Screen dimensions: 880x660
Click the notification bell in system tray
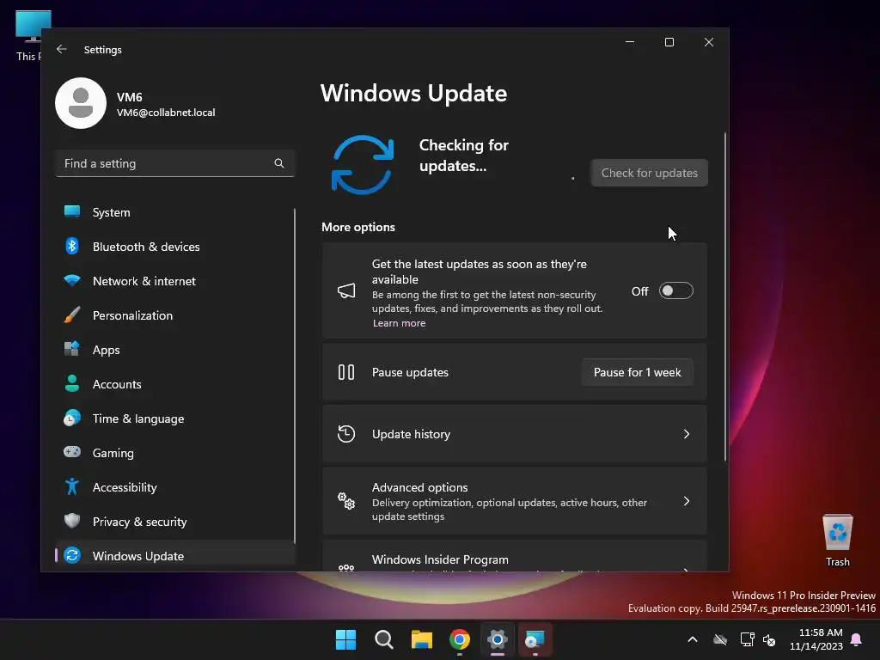[x=857, y=639]
